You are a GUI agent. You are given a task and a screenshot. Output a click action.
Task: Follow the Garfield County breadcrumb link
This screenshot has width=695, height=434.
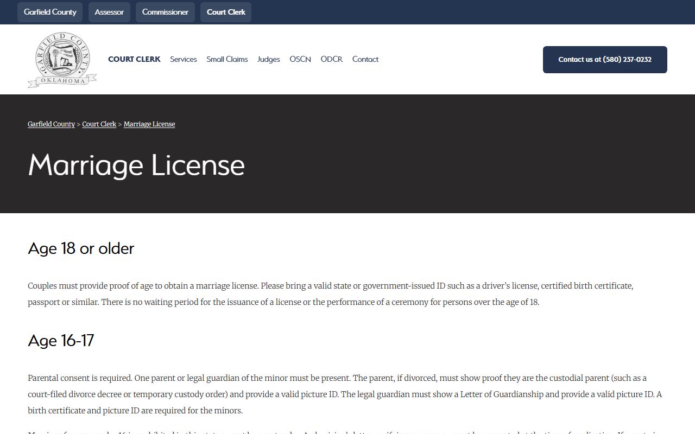51,124
